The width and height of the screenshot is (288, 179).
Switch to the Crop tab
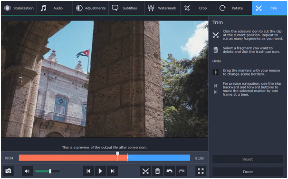198,8
